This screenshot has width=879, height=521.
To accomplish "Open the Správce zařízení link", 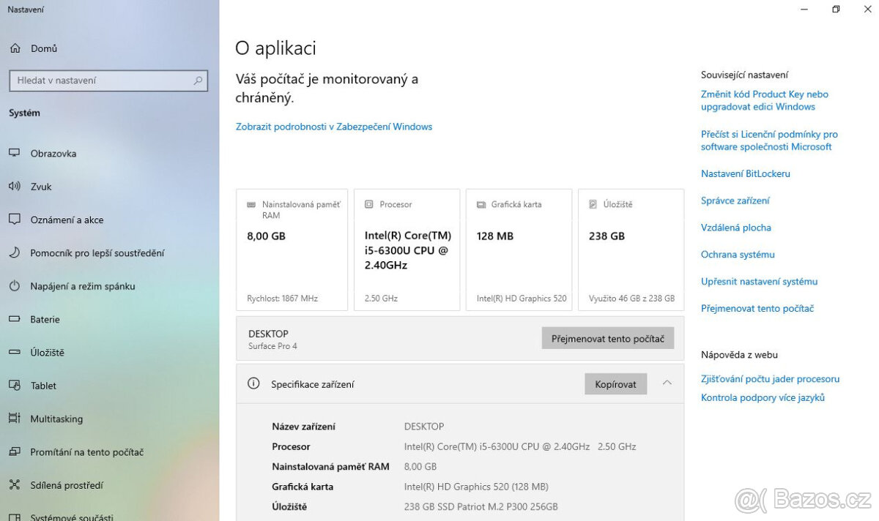I will point(735,200).
